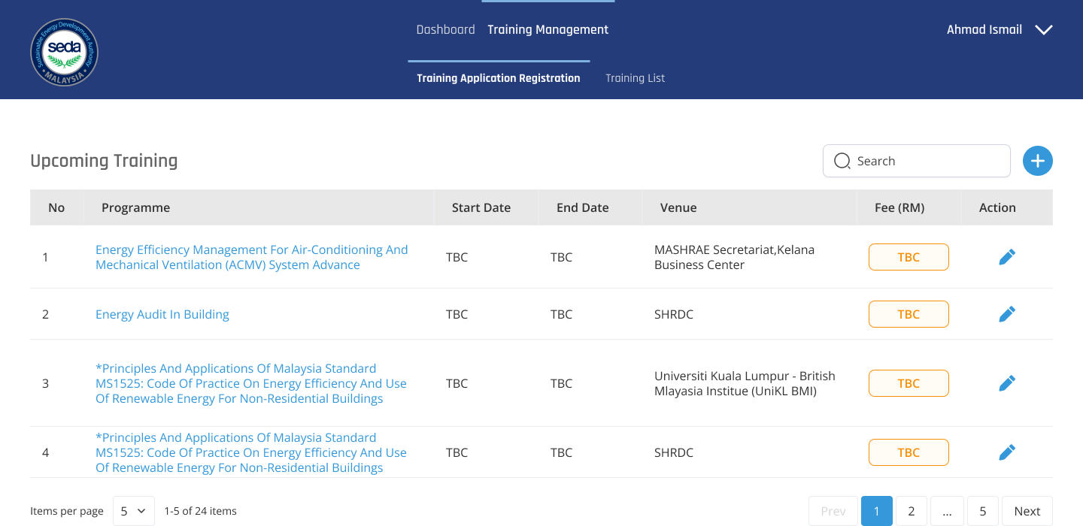The image size is (1083, 526).
Task: Click the TBC end date in row 4
Action: click(x=561, y=452)
